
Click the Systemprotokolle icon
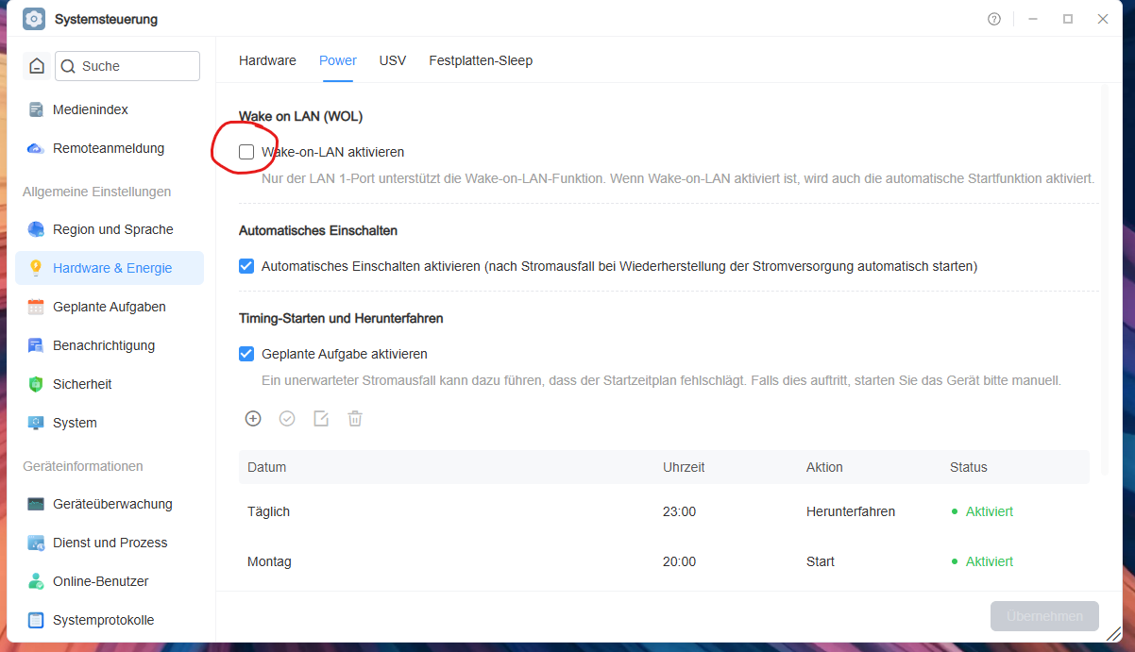coord(36,620)
